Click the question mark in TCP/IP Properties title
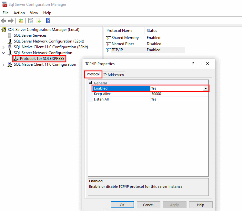The image size is (242, 211). (193, 63)
